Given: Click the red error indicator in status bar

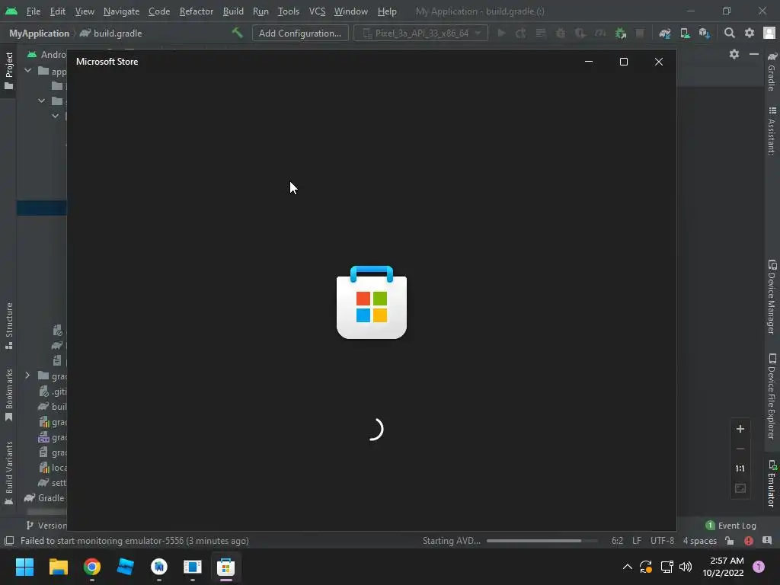Looking at the screenshot, I should point(748,541).
